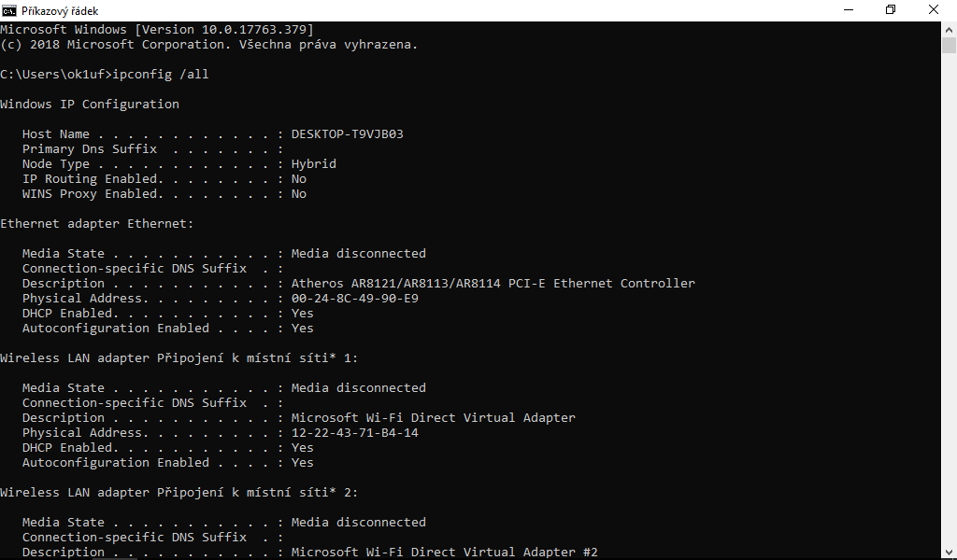Click the Příkazový řádek title text
Screen dimensions: 957x560
pos(60,11)
